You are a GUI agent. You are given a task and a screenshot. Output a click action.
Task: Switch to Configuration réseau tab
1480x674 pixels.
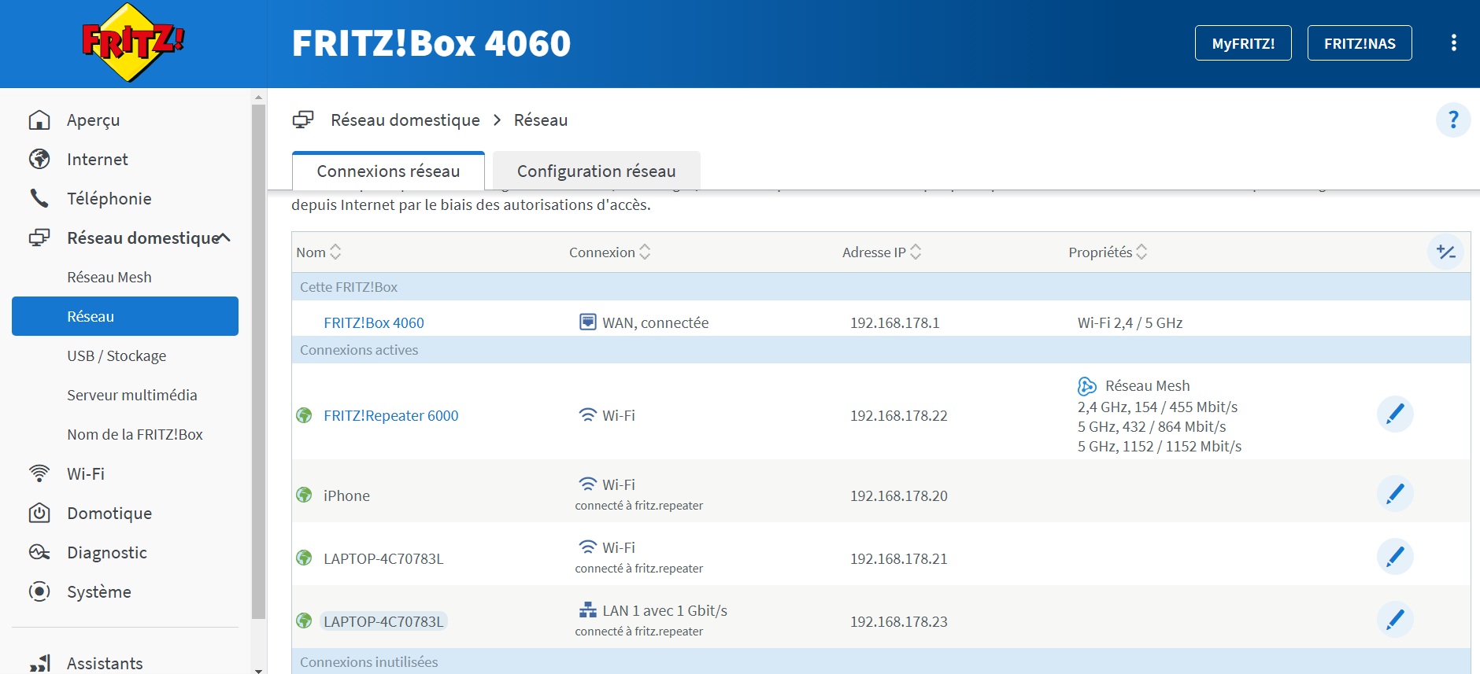click(x=596, y=171)
